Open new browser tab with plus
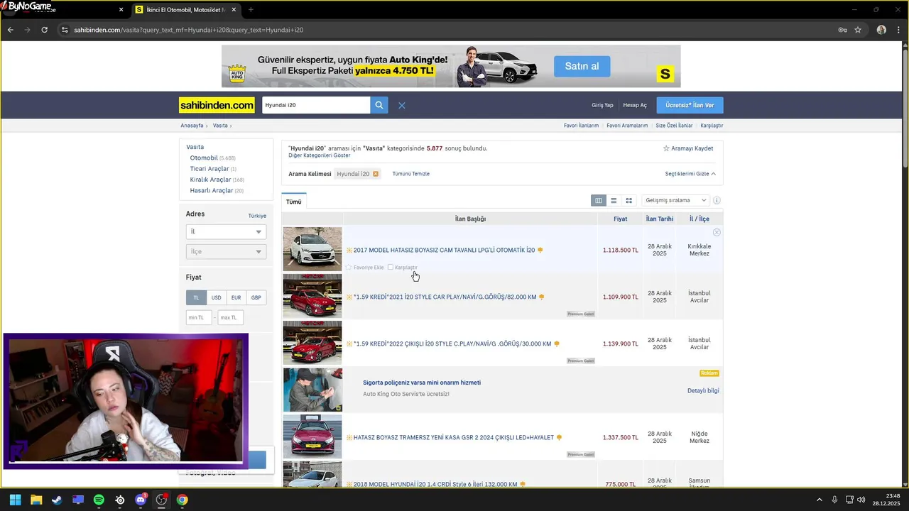The height and width of the screenshot is (511, 909). point(251,9)
